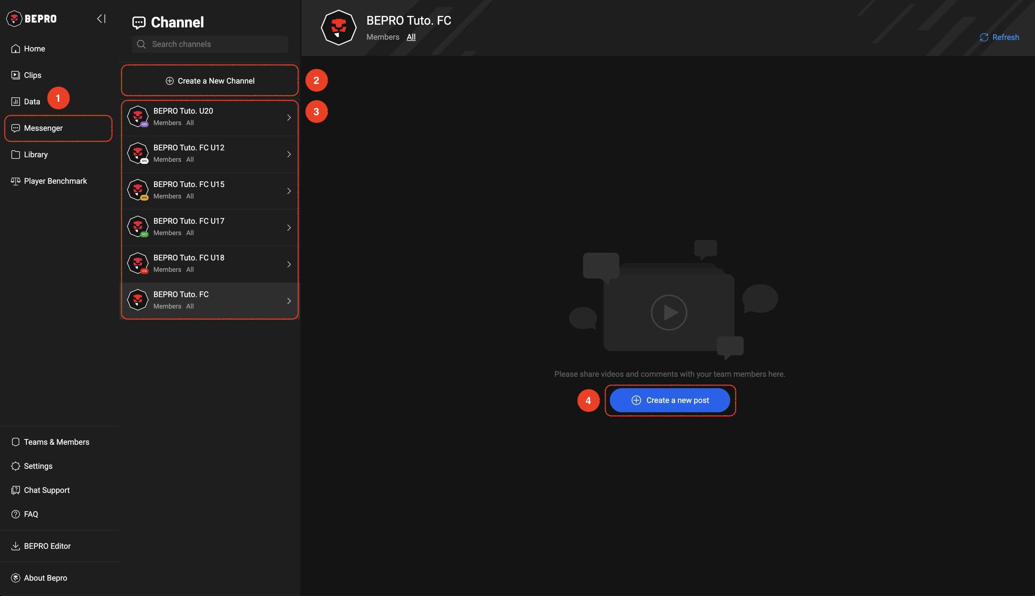
Task: Click the FAQ question mark icon
Action: point(16,514)
